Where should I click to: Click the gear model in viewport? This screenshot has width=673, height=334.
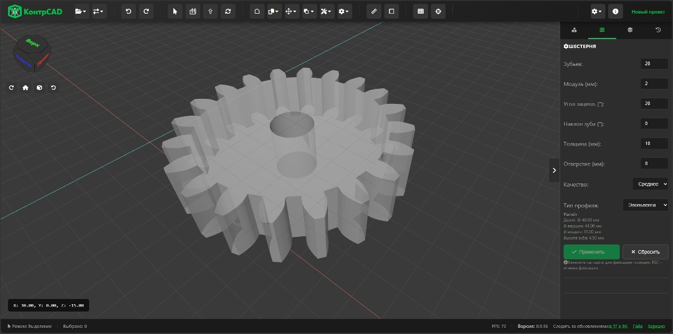[289, 165]
